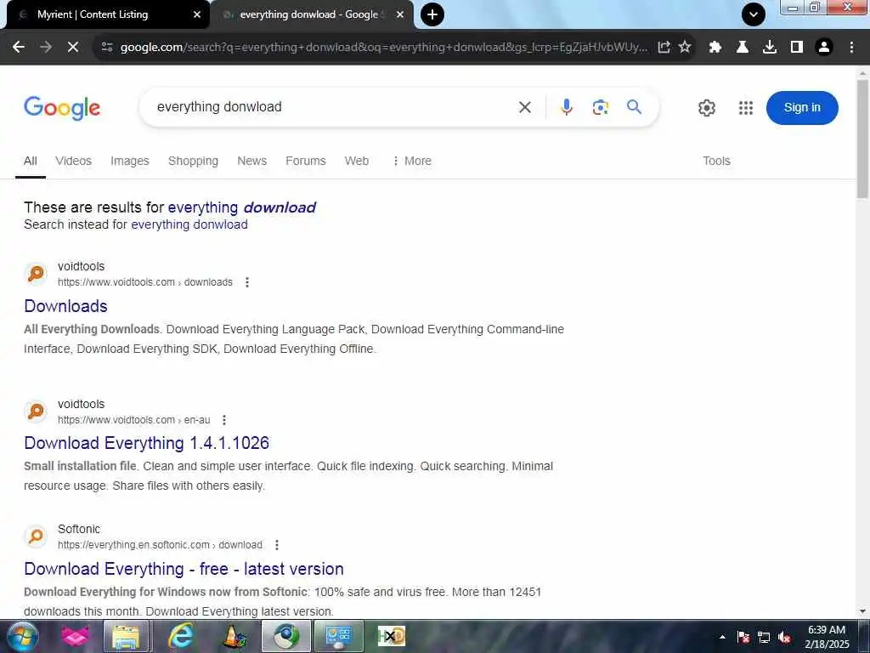The image size is (870, 653).
Task: Open the Action Center flag icon
Action: 743,638
